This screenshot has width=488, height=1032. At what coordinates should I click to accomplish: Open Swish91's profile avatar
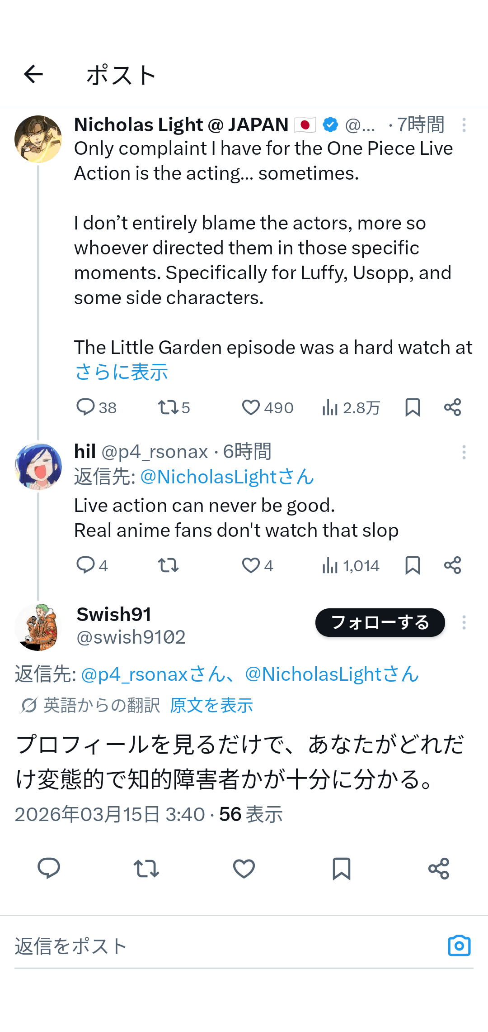click(38, 627)
